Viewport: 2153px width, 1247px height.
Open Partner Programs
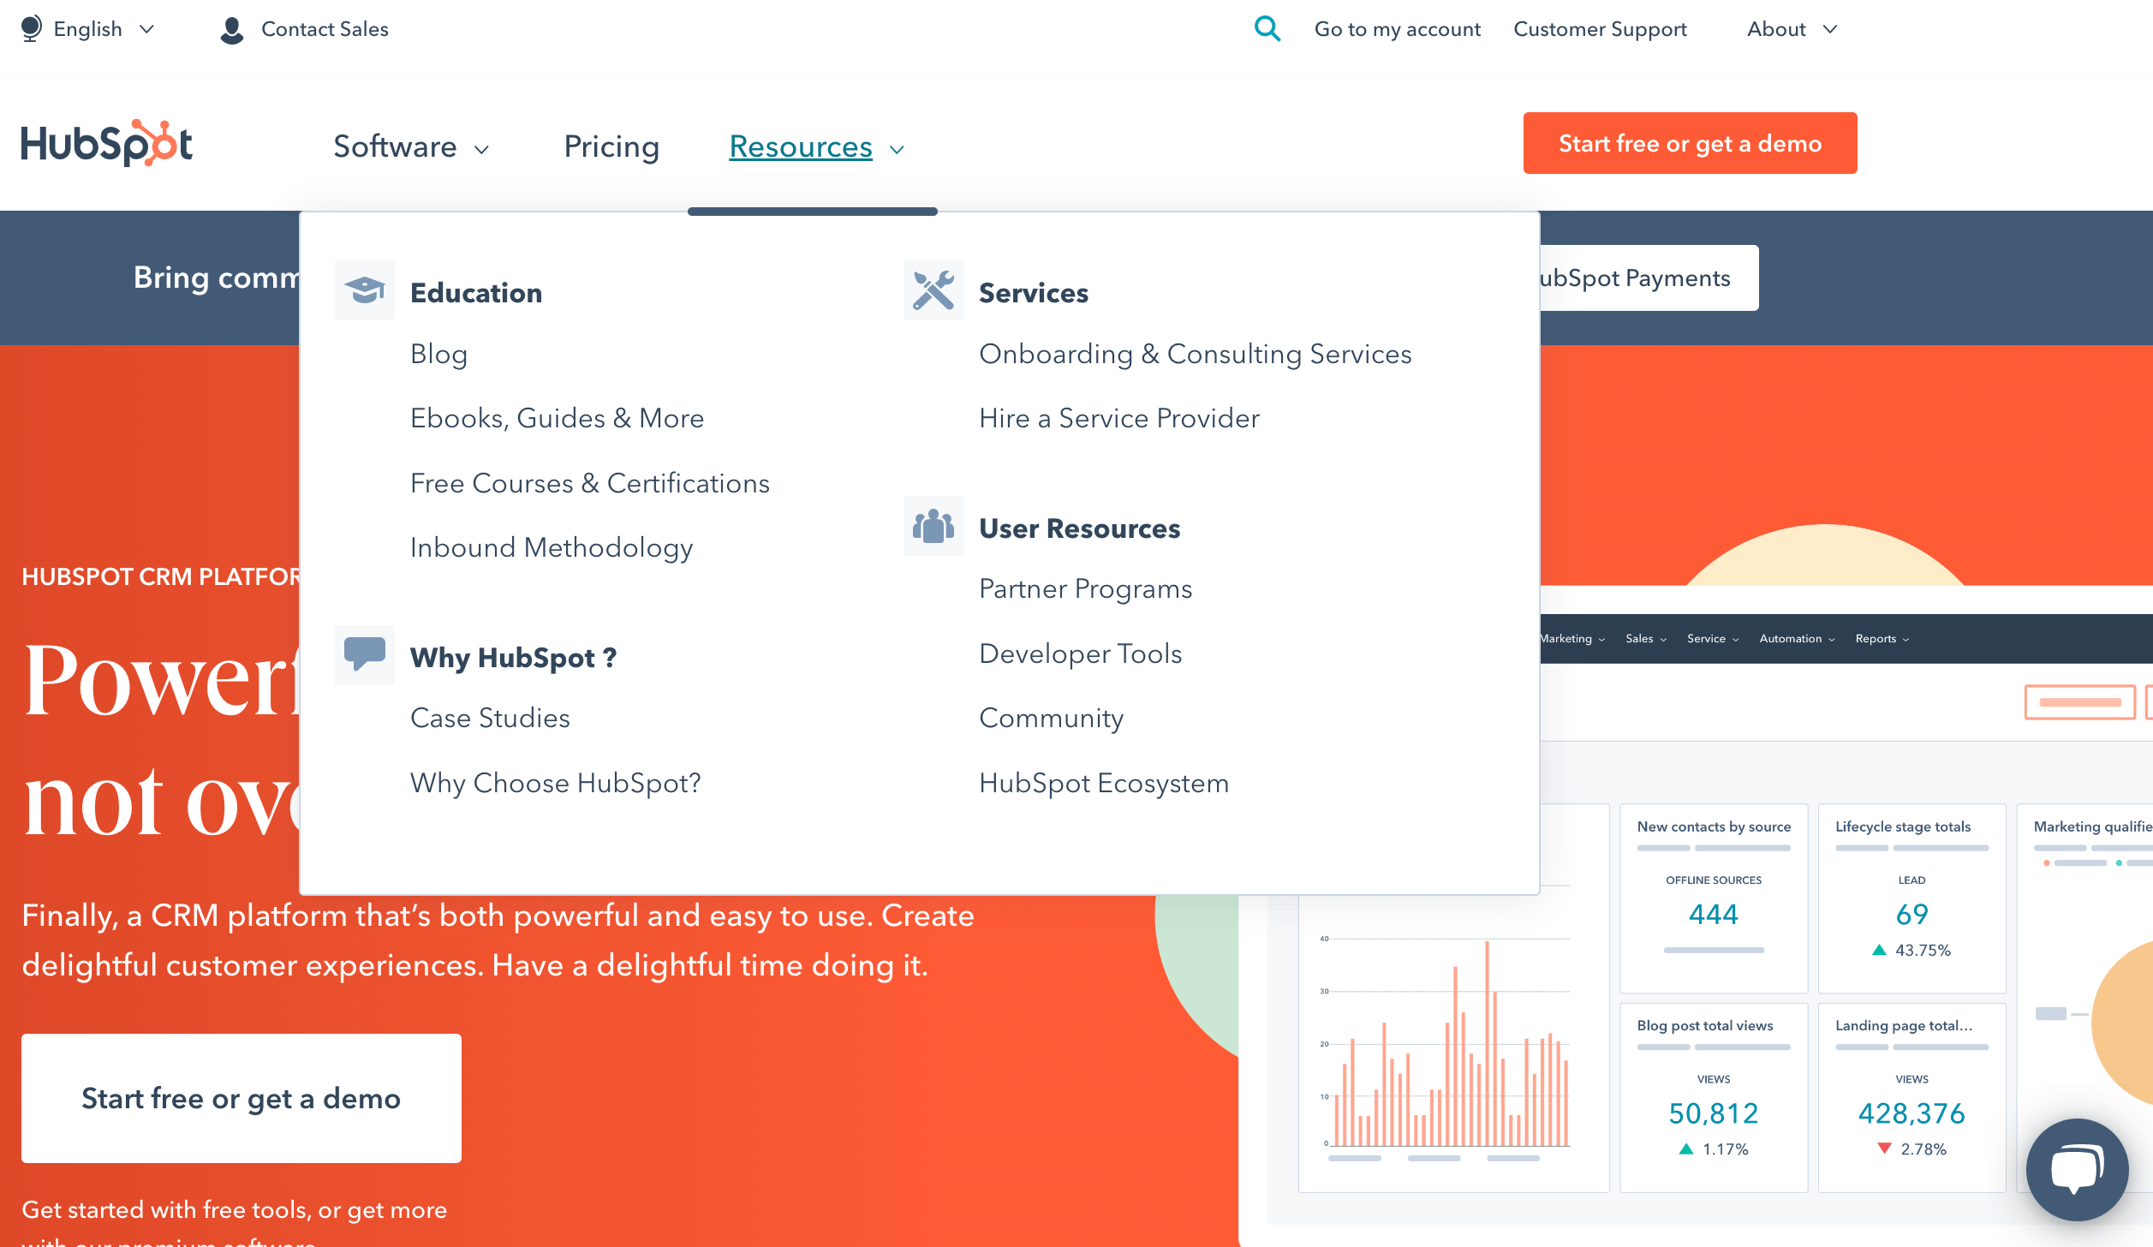click(x=1085, y=588)
